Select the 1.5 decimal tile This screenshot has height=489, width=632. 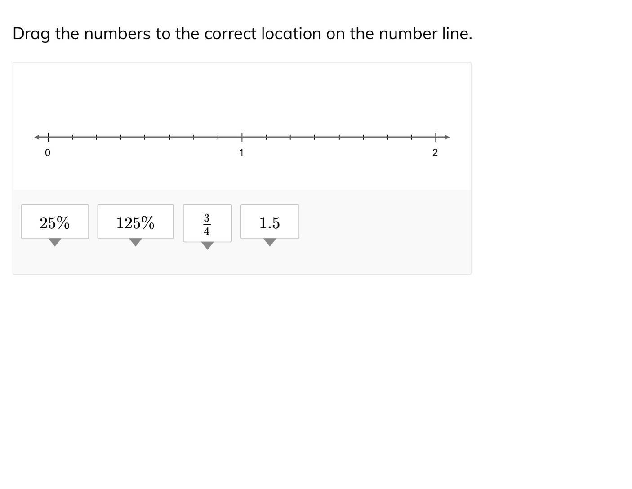(270, 222)
